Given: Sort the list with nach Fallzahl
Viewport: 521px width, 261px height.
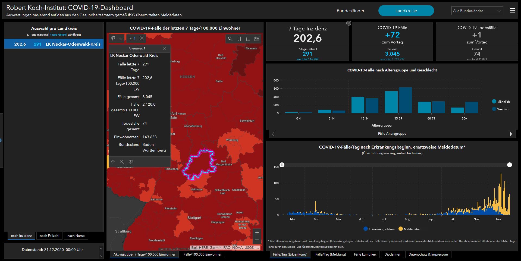Looking at the screenshot, I should [x=49, y=236].
